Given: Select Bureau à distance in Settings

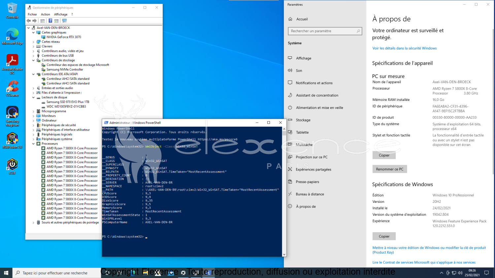Looking at the screenshot, I should pos(310,194).
